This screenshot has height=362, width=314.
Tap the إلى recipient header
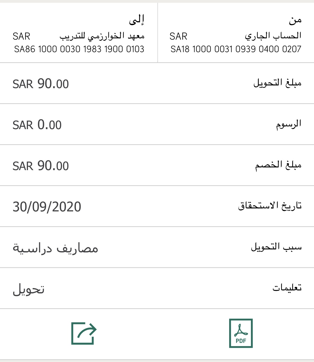click(136, 20)
